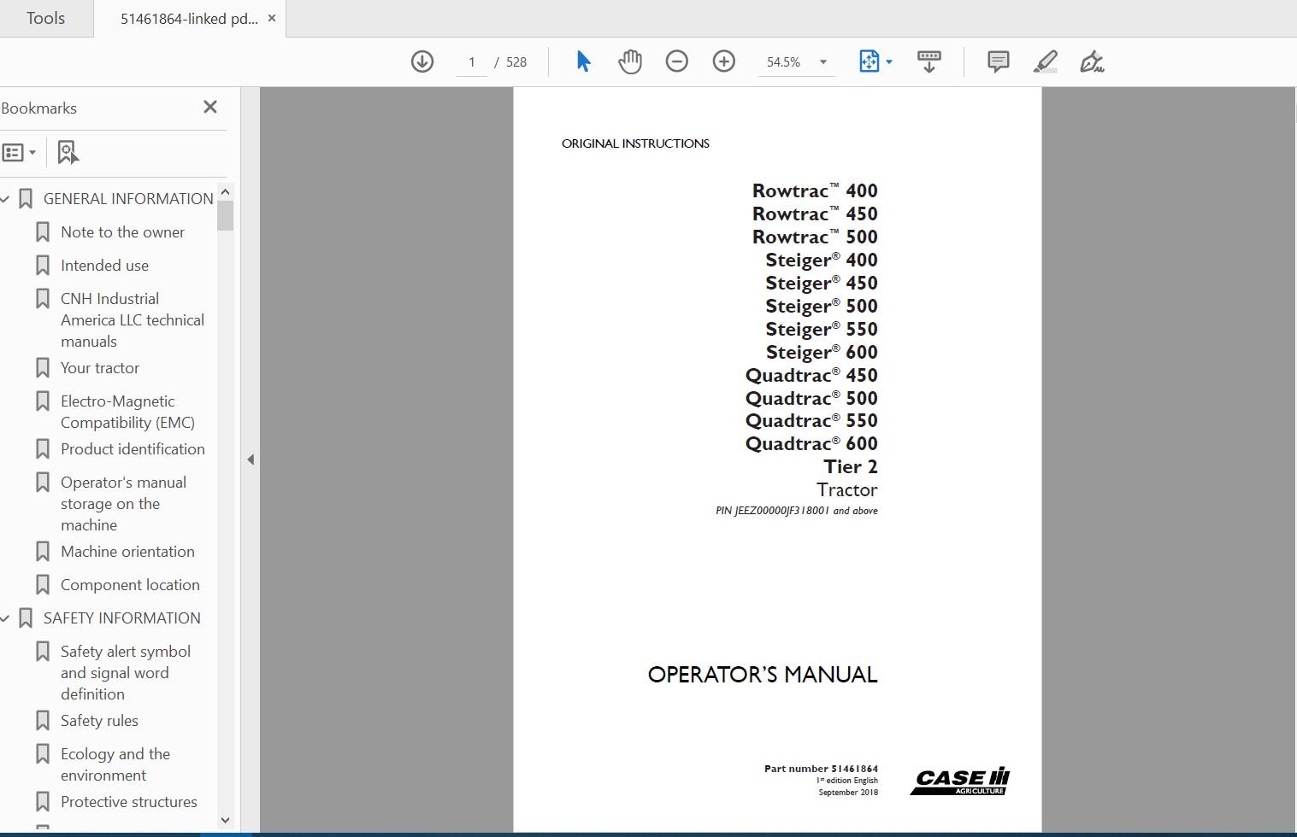Image resolution: width=1297 pixels, height=837 pixels.
Task: Click bookmark icon beside Product identification
Action: (43, 449)
